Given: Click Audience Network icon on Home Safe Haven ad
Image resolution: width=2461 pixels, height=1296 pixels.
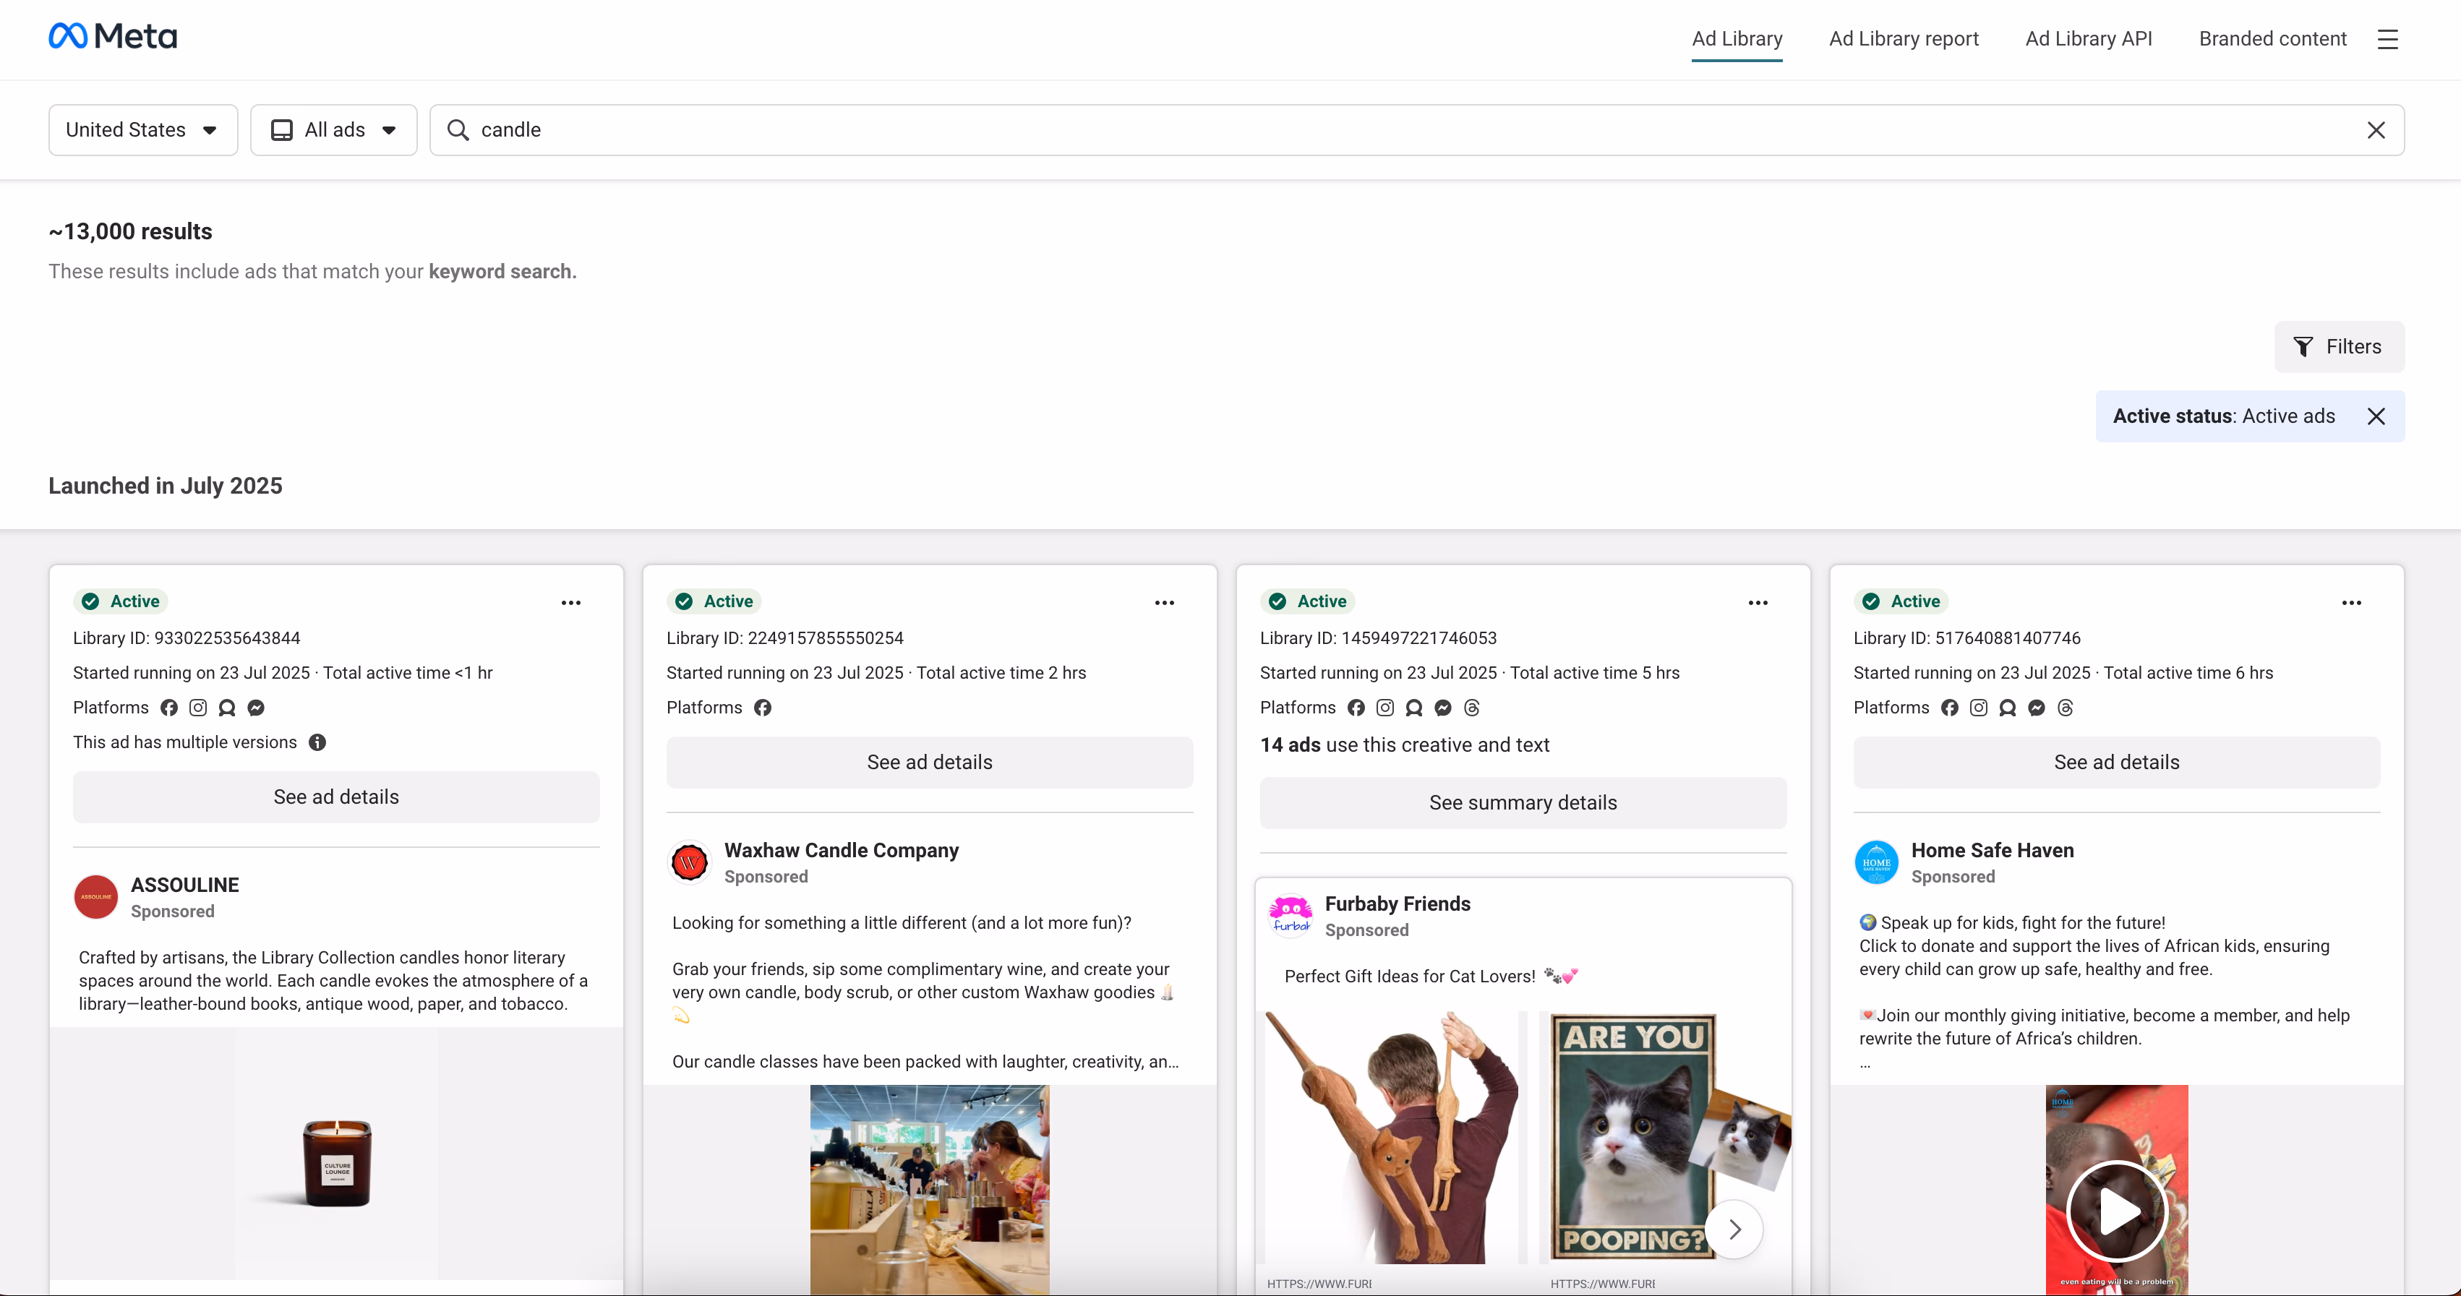Looking at the screenshot, I should [x=2007, y=708].
